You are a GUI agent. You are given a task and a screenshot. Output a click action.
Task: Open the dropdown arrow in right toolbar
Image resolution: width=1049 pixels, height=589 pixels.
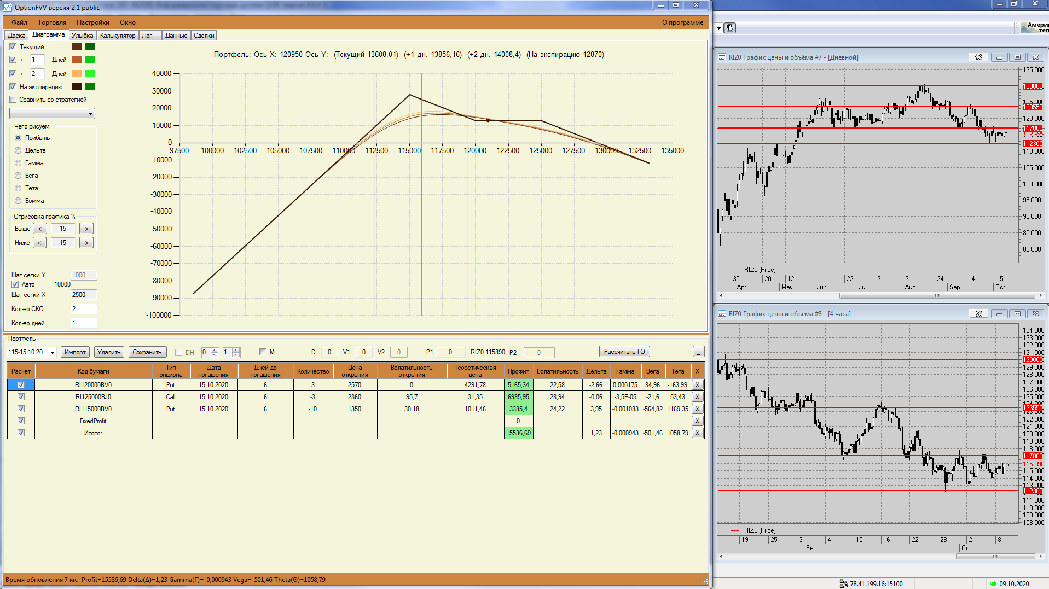[718, 28]
